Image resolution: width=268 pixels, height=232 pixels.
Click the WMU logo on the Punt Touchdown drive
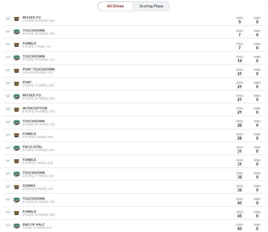(x=17, y=71)
